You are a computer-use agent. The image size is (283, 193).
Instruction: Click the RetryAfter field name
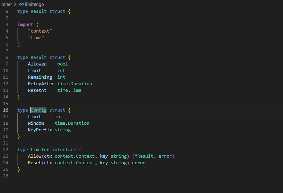(x=41, y=84)
